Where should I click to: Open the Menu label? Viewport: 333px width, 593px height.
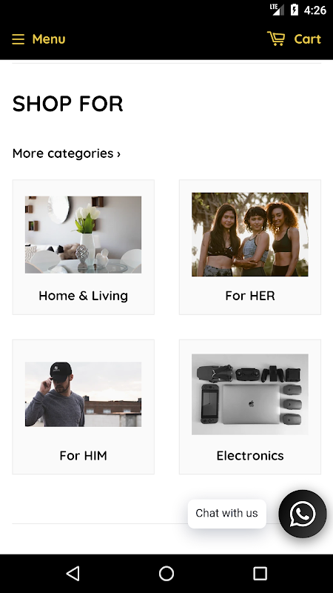coord(49,39)
